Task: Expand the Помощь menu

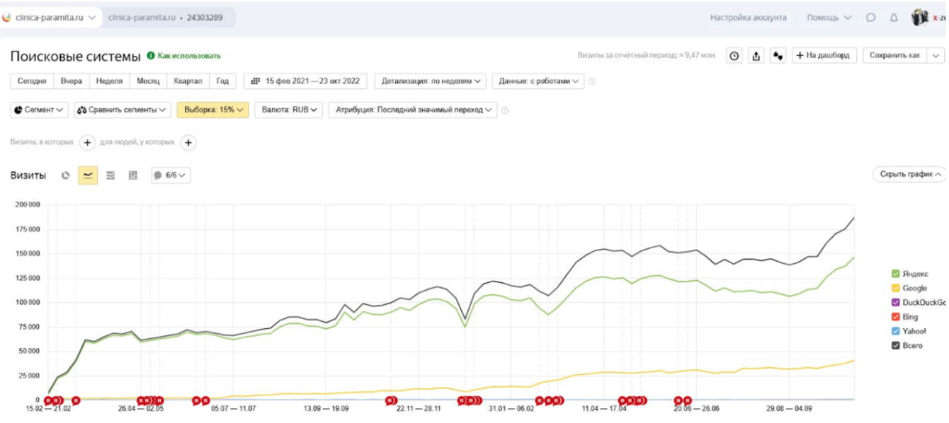Action: pos(829,18)
